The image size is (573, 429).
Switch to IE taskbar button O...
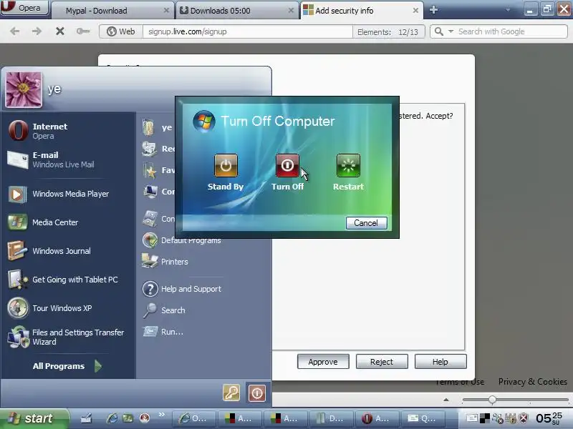193,418
